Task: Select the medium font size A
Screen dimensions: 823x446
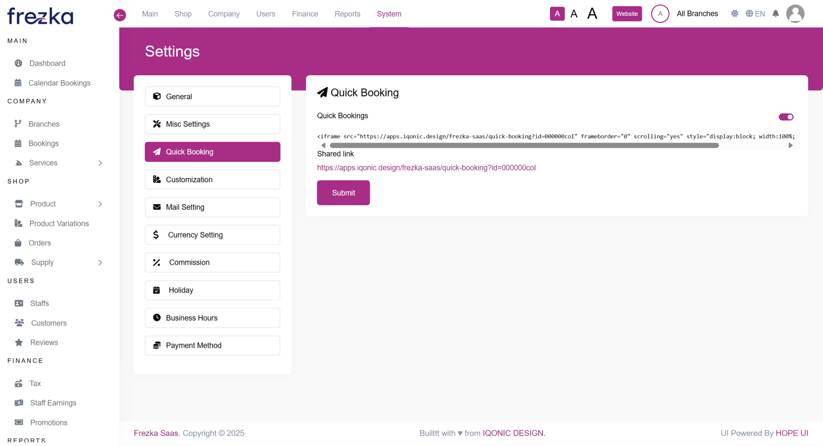Action: (x=574, y=14)
